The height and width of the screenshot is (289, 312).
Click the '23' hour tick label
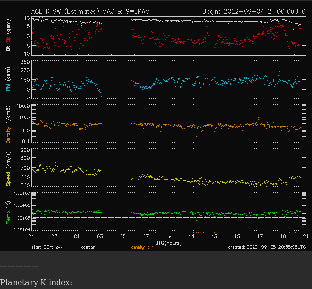coord(54,236)
